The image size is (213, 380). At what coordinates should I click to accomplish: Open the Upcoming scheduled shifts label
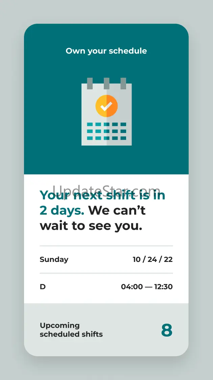pyautogui.click(x=71, y=330)
